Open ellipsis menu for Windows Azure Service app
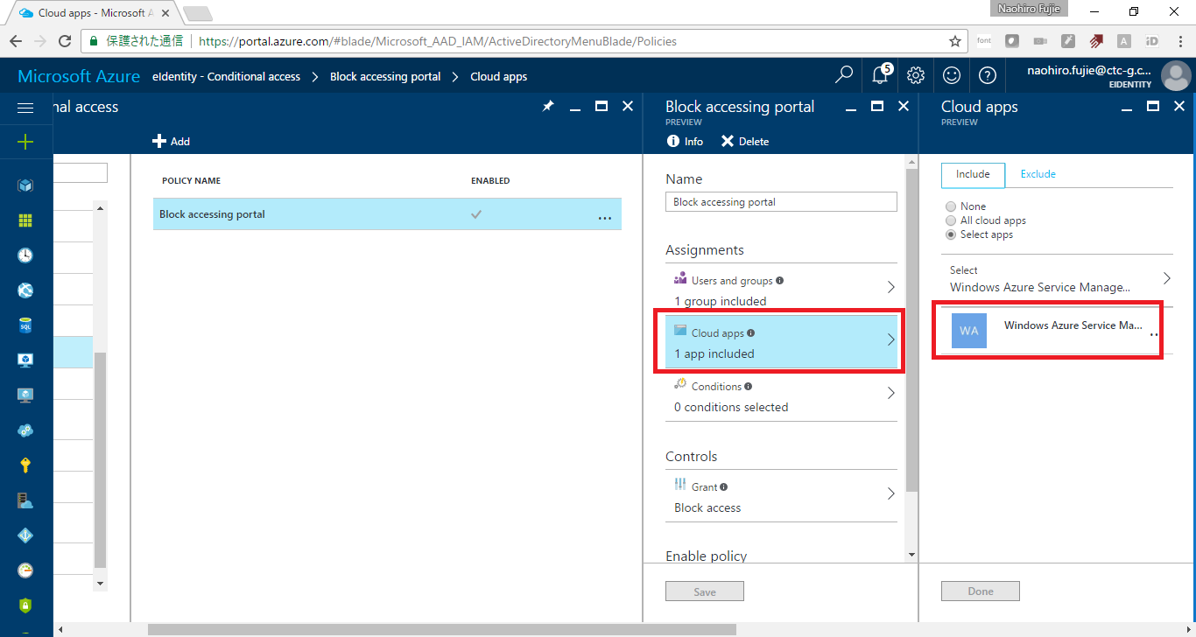The width and height of the screenshot is (1196, 637). pos(1154,333)
